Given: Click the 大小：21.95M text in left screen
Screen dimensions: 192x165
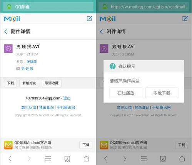Looking at the screenshot, I should 27,54.
